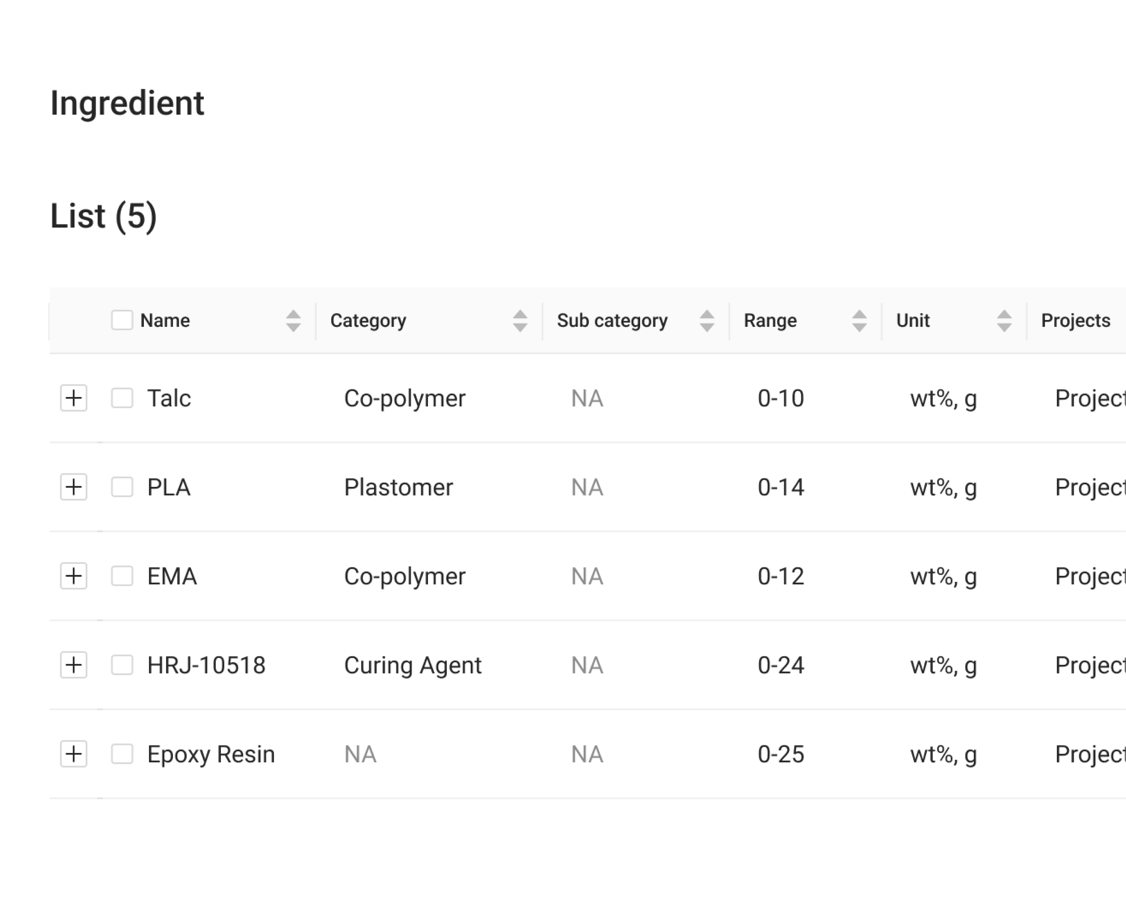Sort by Category column arrows
The height and width of the screenshot is (908, 1126).
point(520,321)
